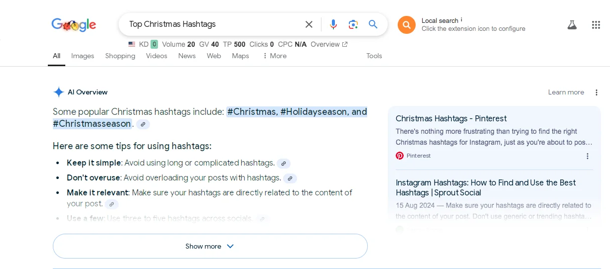Open Christmas Hashtags - Pinterest result
The height and width of the screenshot is (269, 610).
451,118
